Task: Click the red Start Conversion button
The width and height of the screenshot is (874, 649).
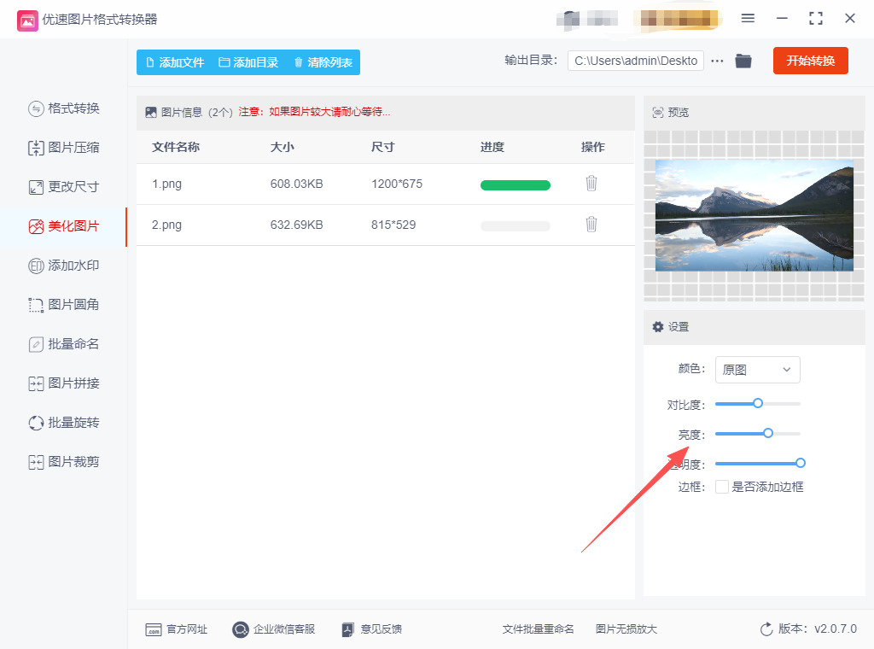Action: click(810, 61)
